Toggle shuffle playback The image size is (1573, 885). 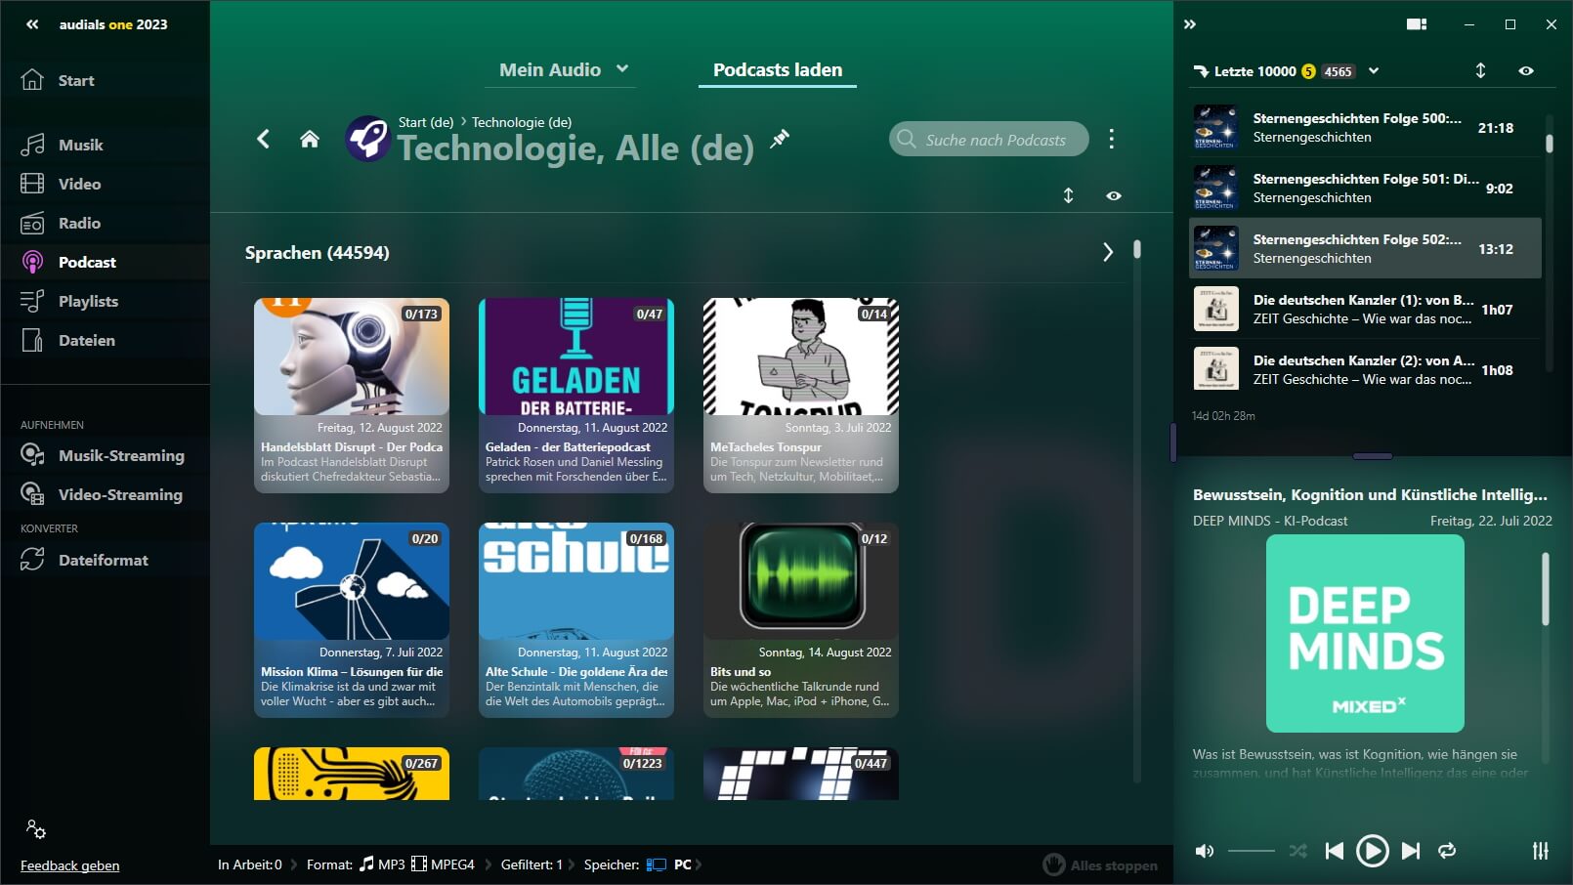click(1297, 851)
